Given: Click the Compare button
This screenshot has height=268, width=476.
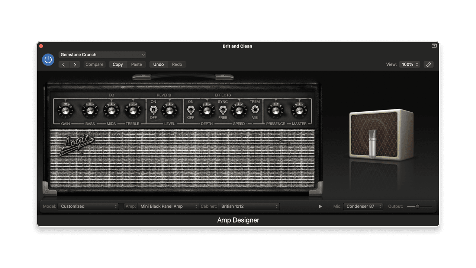Looking at the screenshot, I should [94, 64].
